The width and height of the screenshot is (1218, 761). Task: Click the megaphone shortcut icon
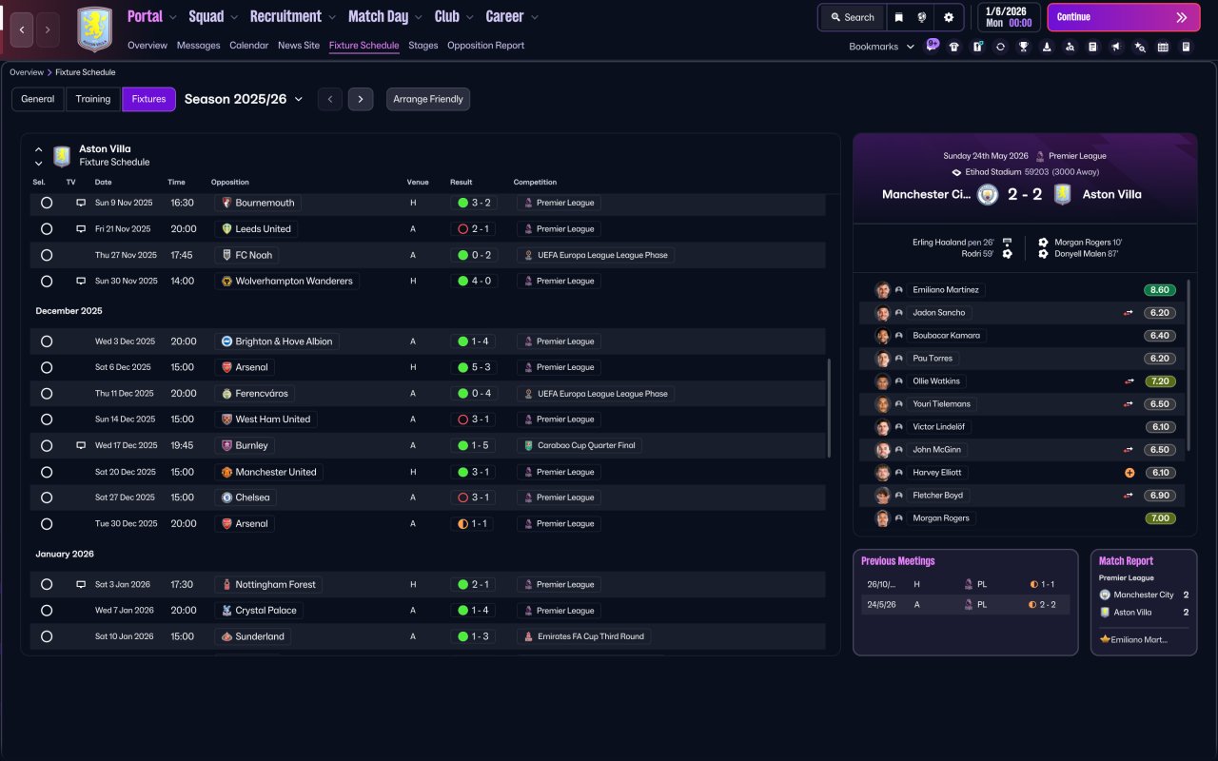[x=1116, y=47]
